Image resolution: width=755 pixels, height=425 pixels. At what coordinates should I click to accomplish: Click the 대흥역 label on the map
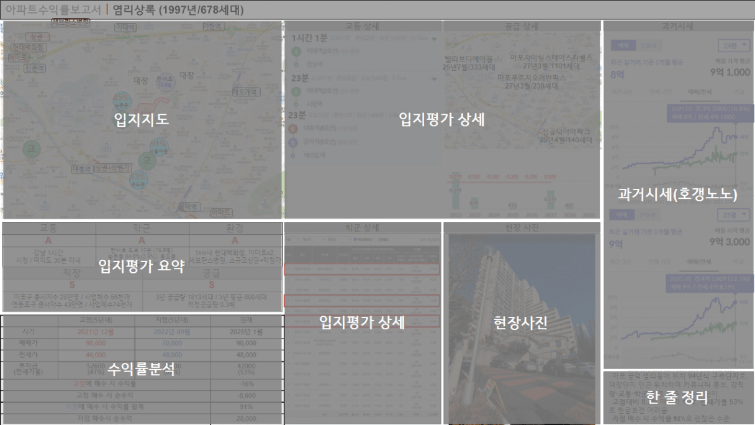[82, 168]
